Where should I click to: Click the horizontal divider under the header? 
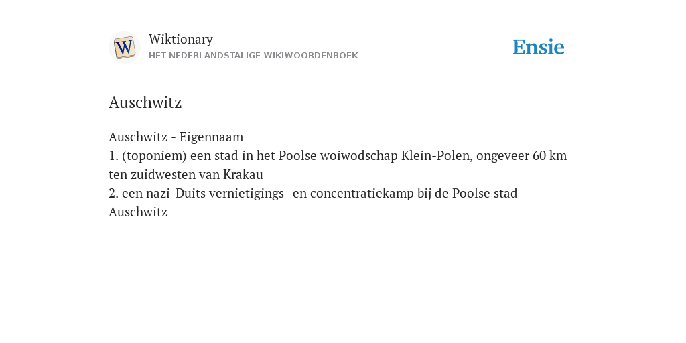[x=343, y=76]
